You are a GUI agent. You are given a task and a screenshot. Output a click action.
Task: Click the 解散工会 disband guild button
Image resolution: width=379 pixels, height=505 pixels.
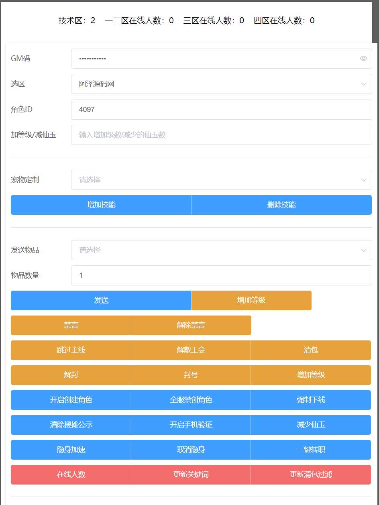pyautogui.click(x=191, y=350)
